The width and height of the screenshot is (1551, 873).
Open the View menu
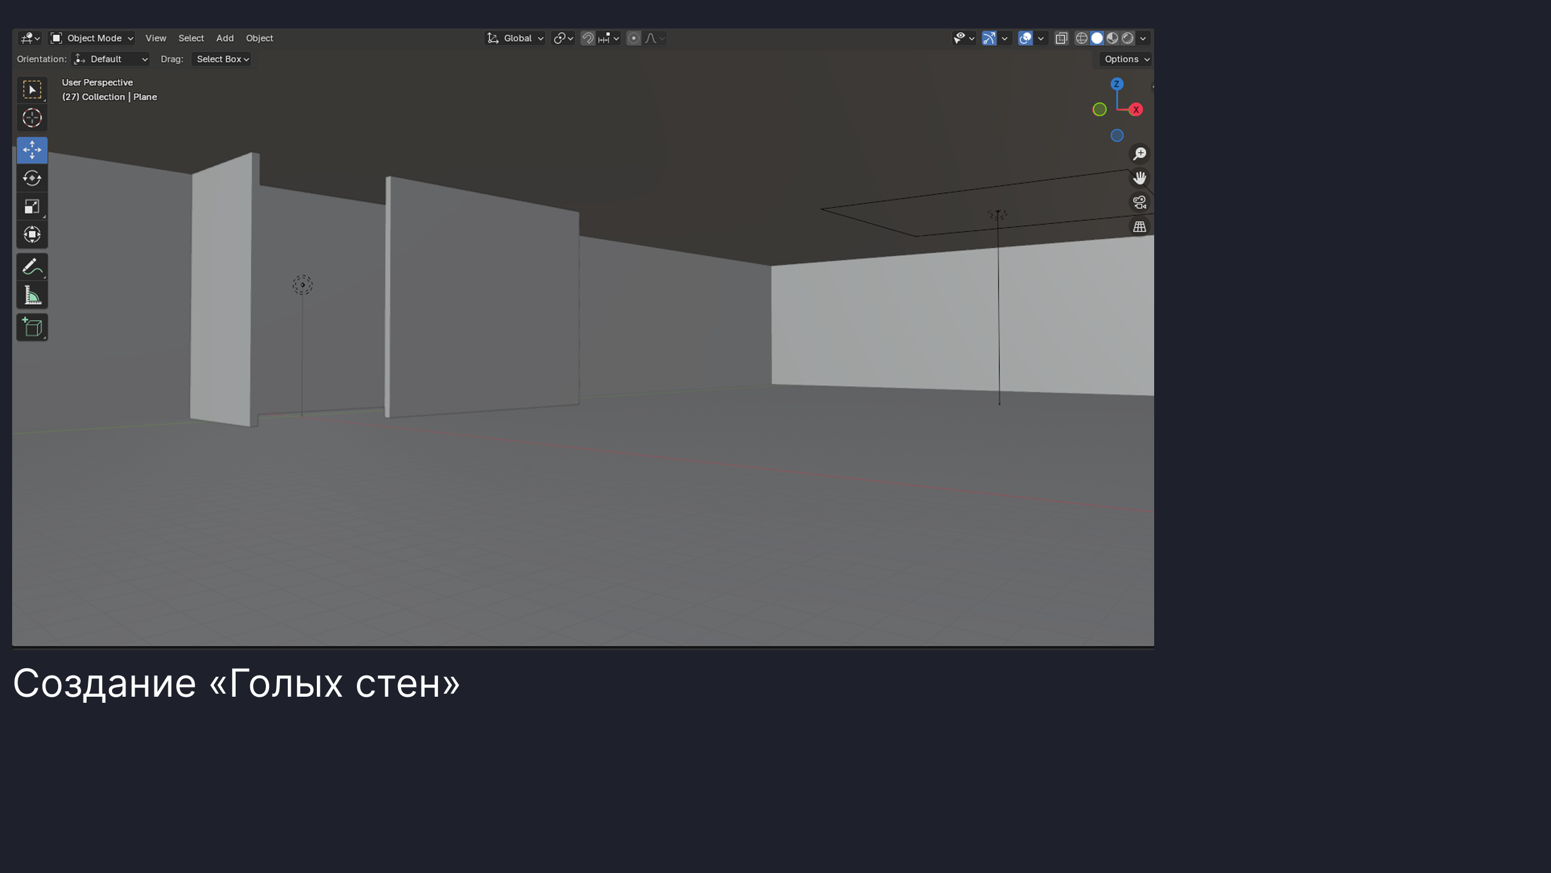[x=156, y=38]
